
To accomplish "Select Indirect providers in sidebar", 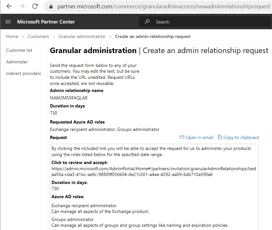I will tap(23, 73).
